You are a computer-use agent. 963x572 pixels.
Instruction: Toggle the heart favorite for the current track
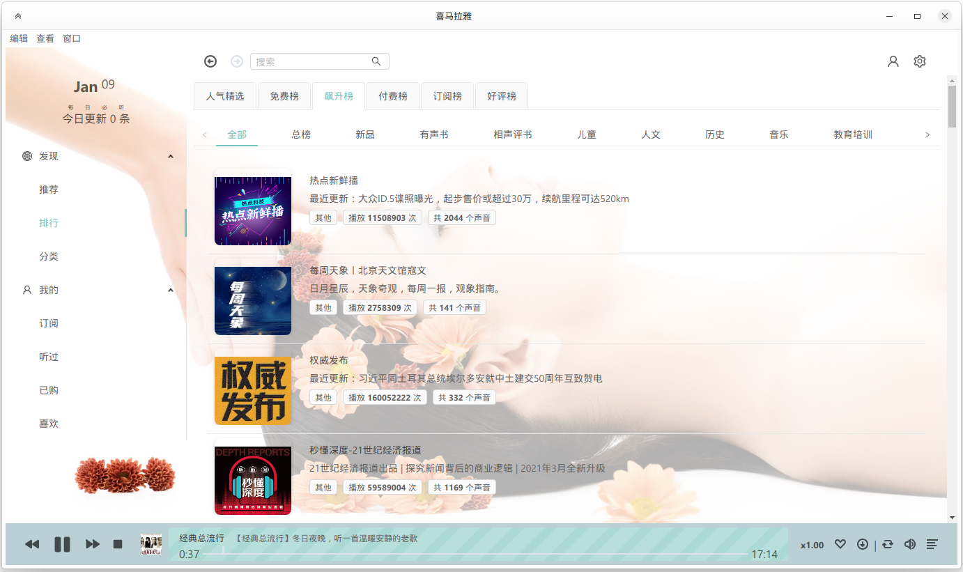(x=840, y=544)
